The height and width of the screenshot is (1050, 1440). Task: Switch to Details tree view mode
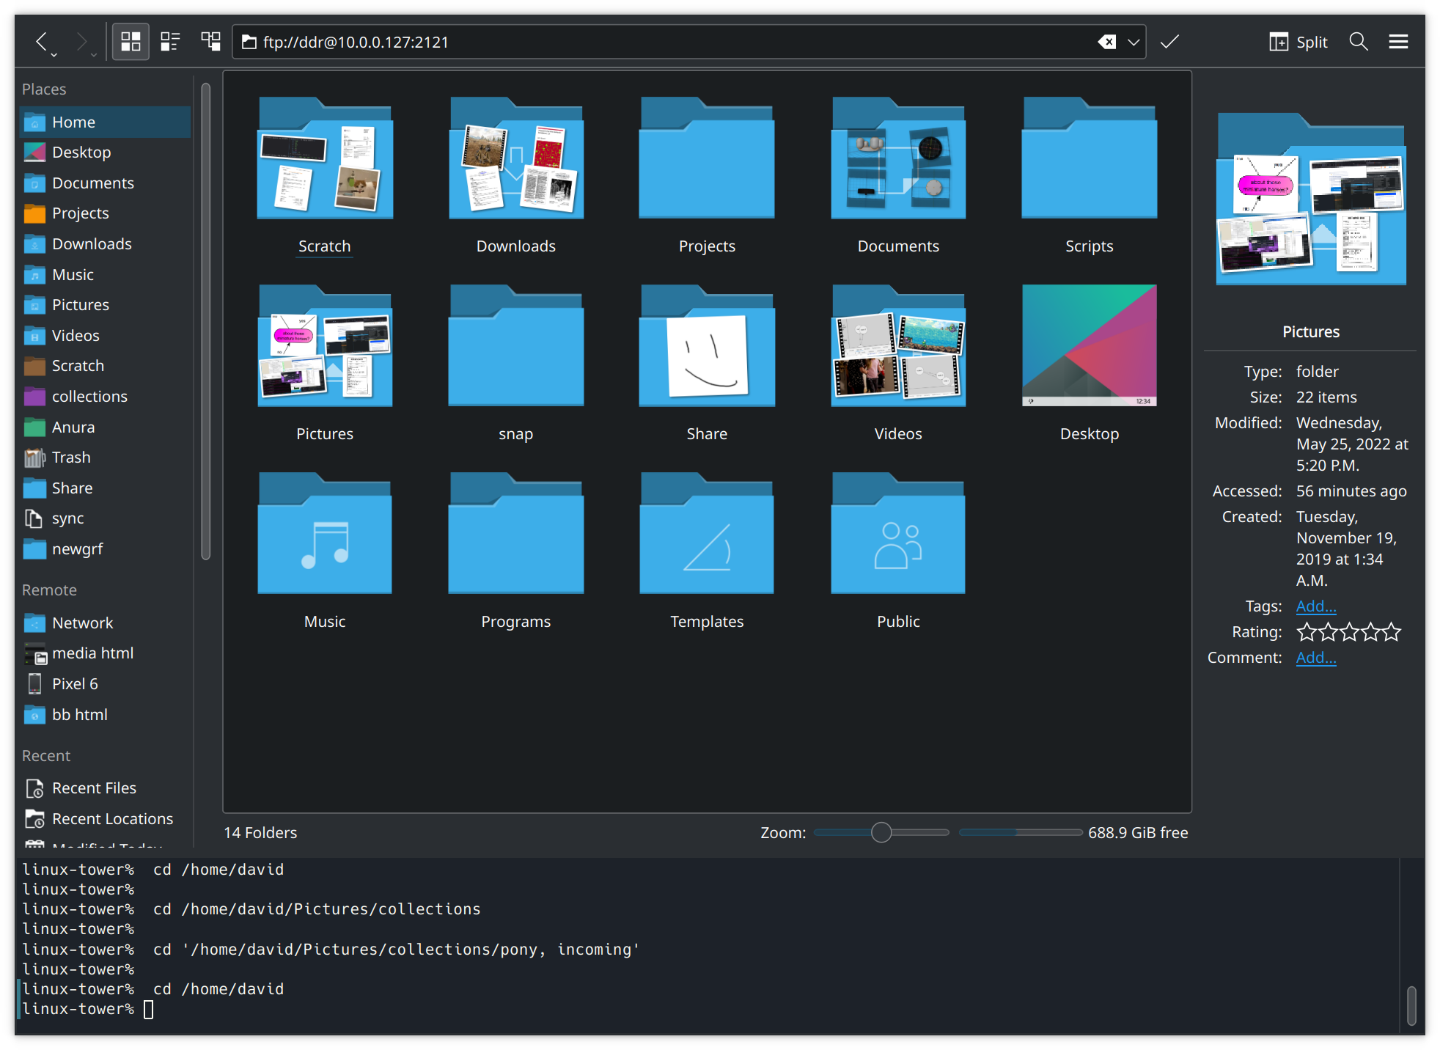pos(211,42)
